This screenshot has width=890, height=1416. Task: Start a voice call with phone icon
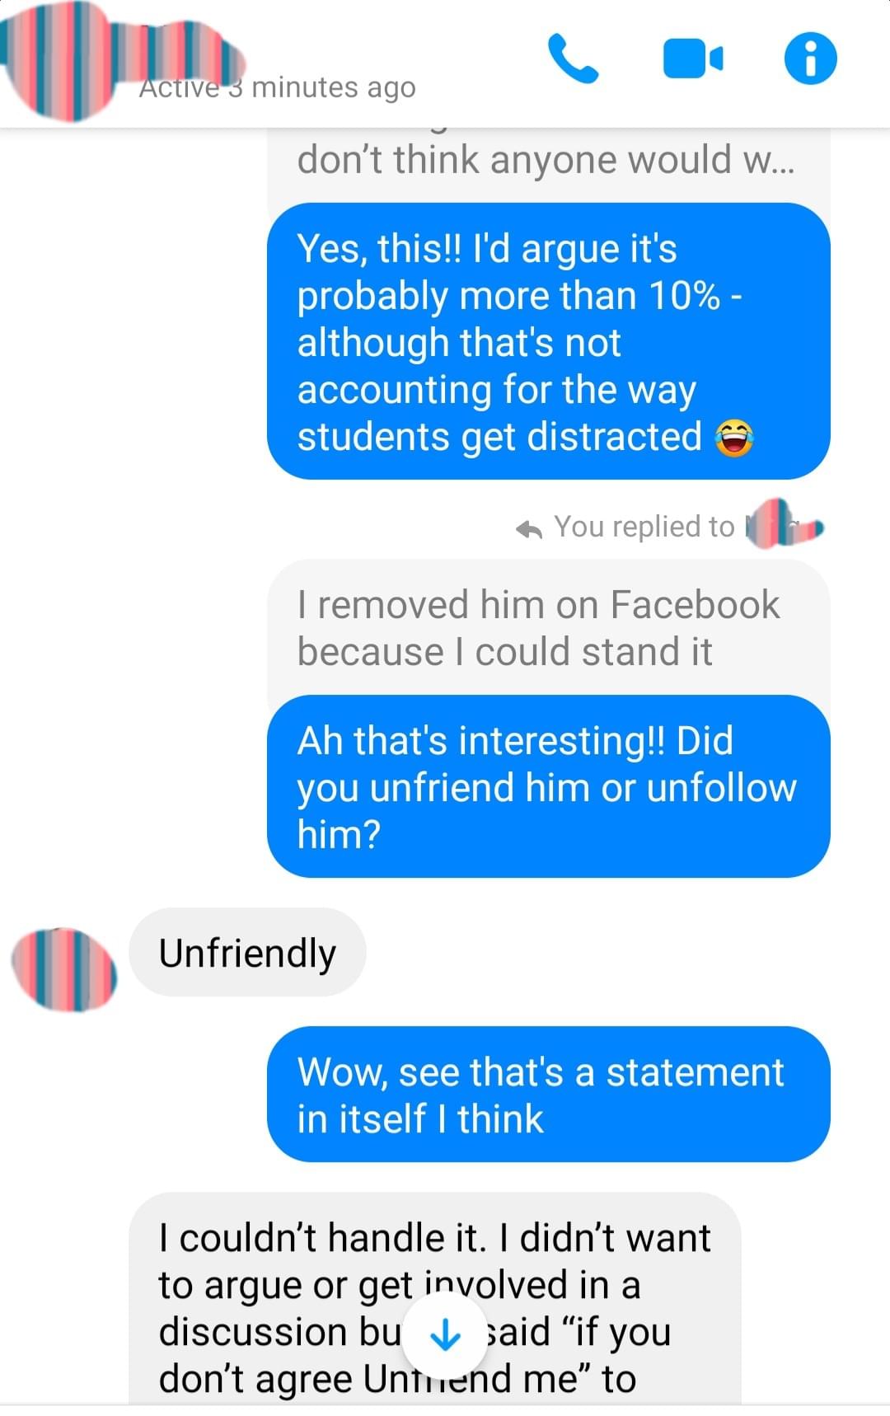[x=573, y=59]
